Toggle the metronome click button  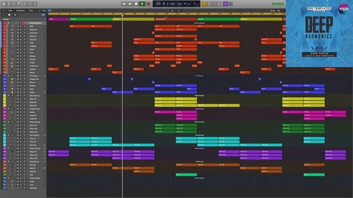click(231, 4)
